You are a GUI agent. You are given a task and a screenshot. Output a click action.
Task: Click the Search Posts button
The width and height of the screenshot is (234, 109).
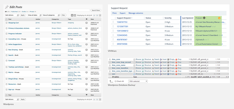[96, 10]
